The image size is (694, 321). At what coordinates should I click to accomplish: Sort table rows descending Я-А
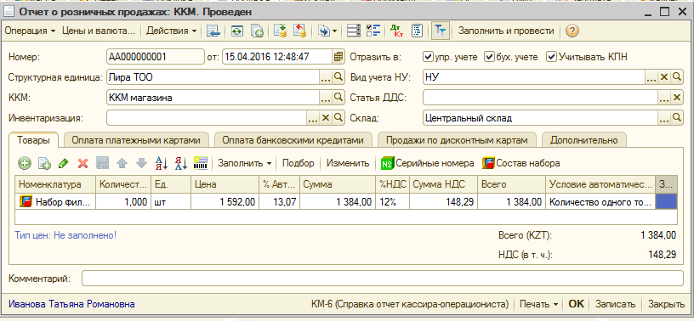pos(180,163)
